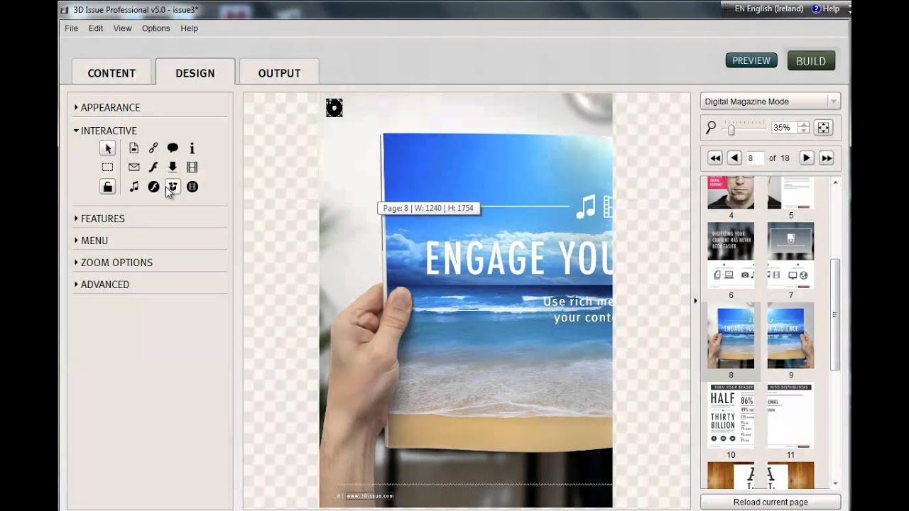This screenshot has height=511, width=909.
Task: Open the Edit menu
Action: pyautogui.click(x=96, y=28)
